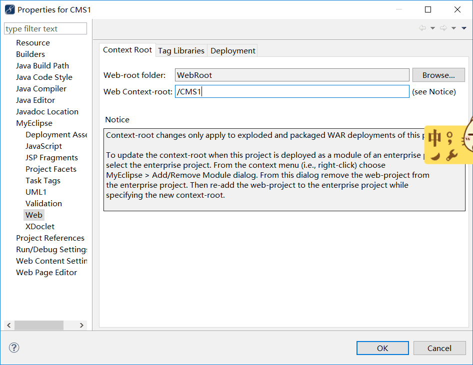
Task: Maximize the Properties dialog window
Action: tap(428, 9)
